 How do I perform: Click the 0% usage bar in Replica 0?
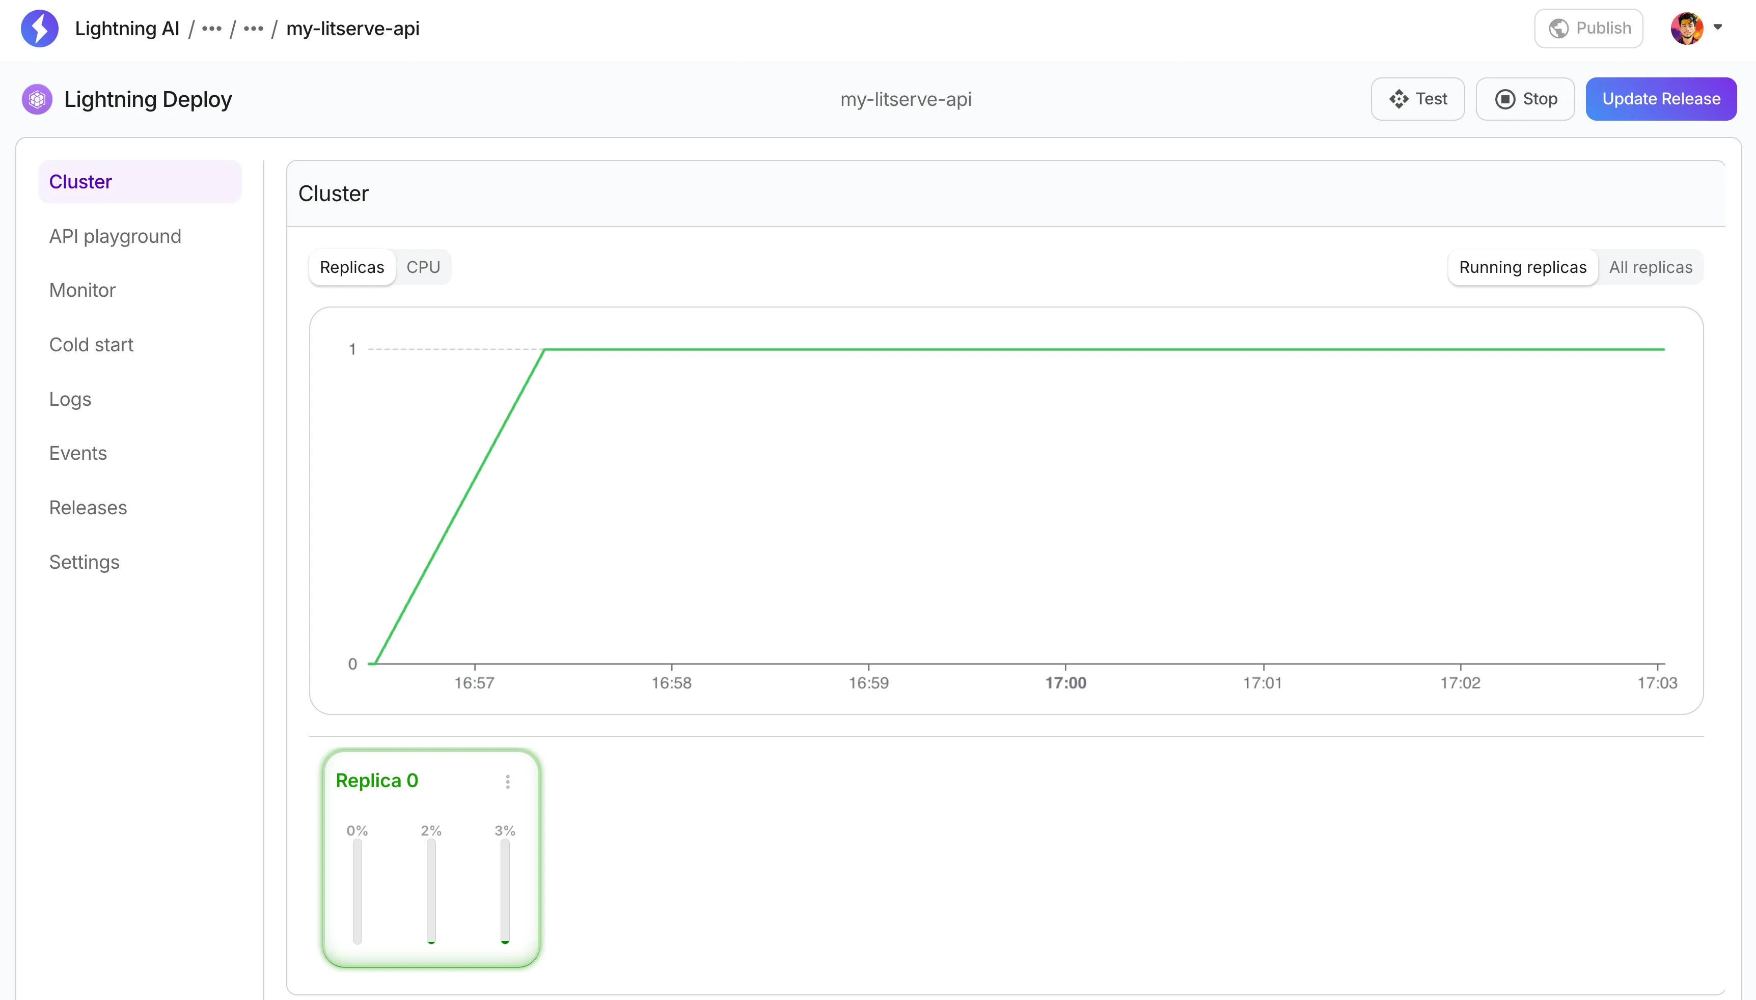[x=357, y=892]
